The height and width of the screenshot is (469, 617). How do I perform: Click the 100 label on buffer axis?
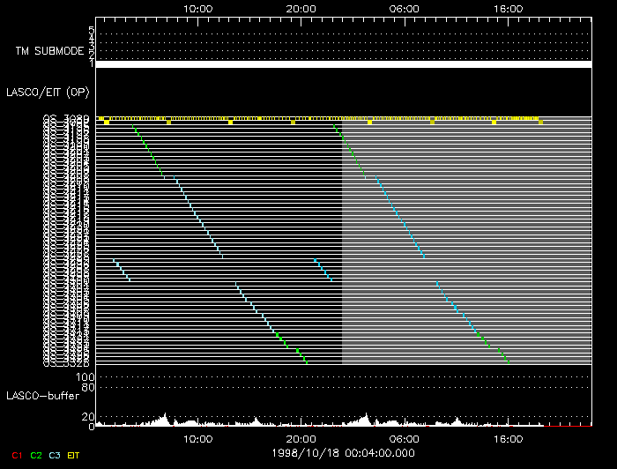tap(85, 377)
